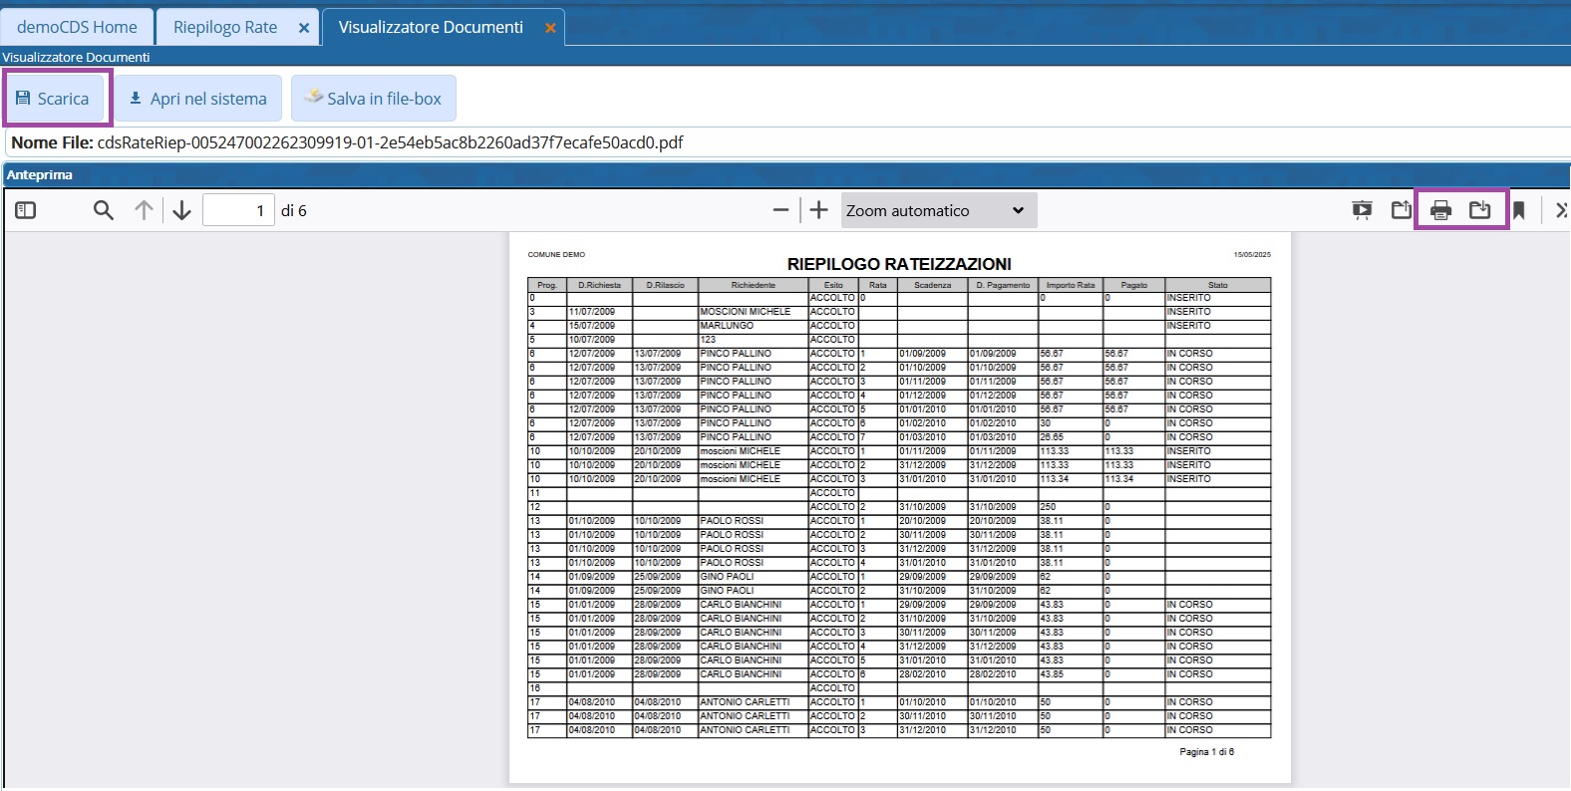Zoom out with the minus button
The image size is (1571, 791).
point(781,210)
